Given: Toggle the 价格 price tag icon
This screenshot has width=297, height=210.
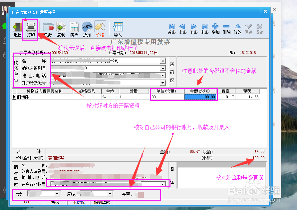Looking at the screenshot, I should click(100, 29).
